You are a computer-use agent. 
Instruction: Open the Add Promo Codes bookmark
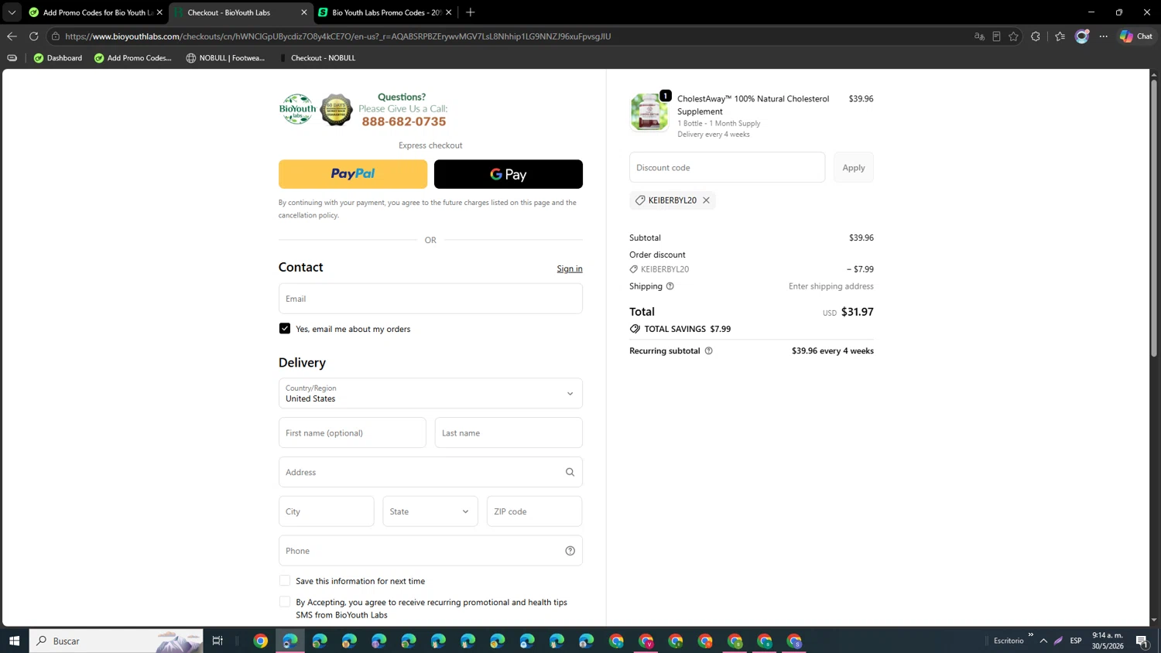click(133, 58)
